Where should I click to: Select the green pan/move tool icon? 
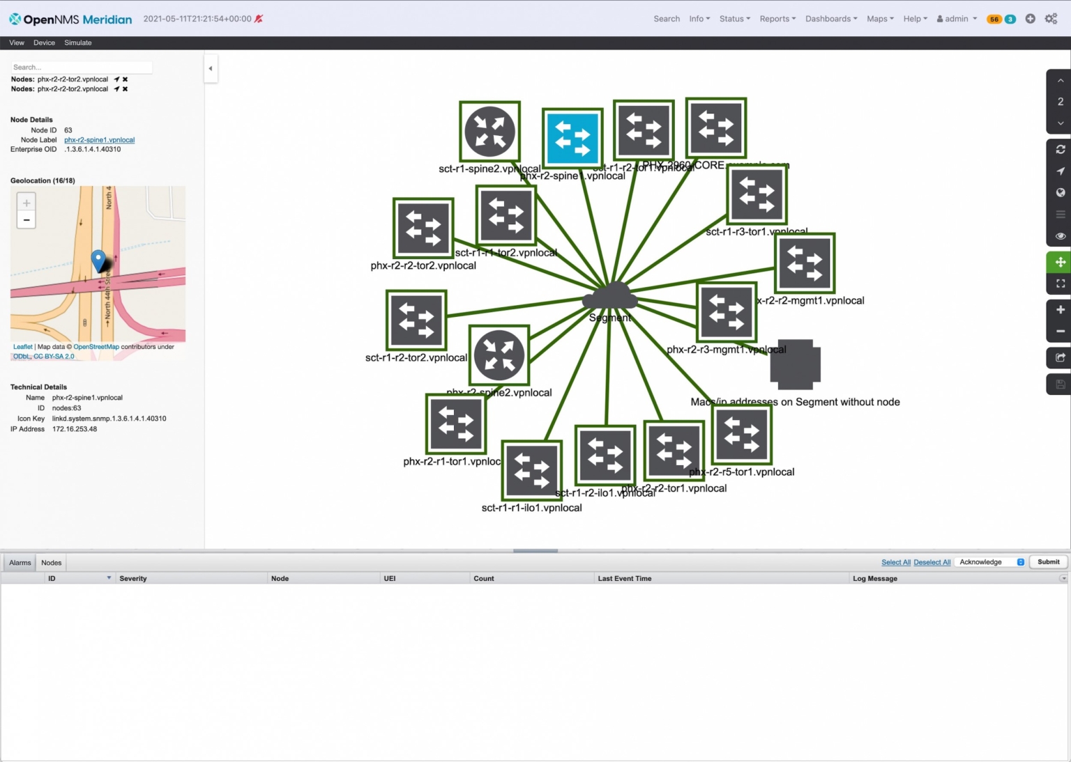(1060, 261)
